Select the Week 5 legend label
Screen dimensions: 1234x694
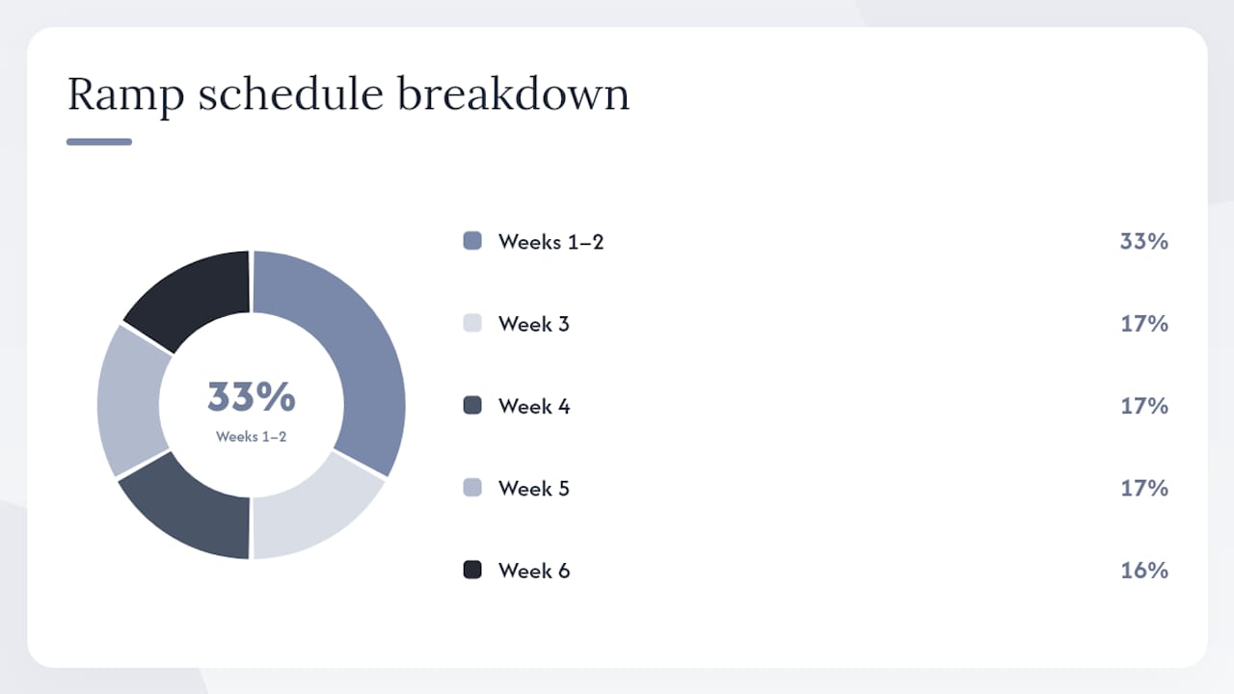534,489
